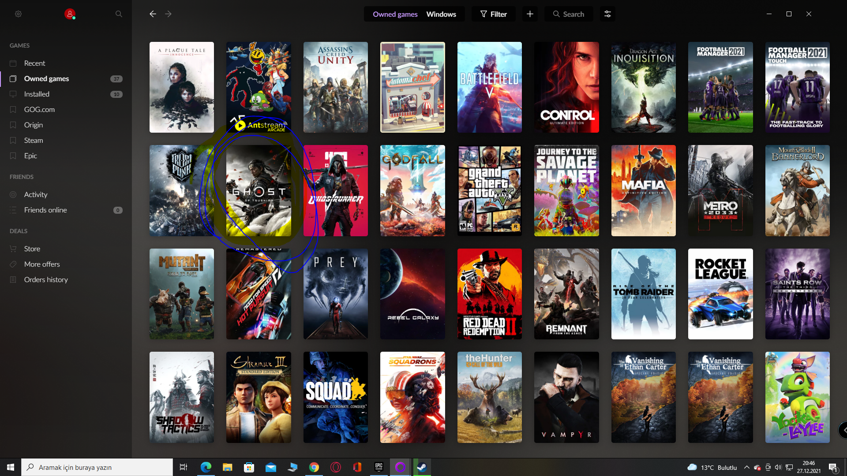Open the Windows platform view dropdown
Image resolution: width=847 pixels, height=476 pixels.
tap(441, 14)
